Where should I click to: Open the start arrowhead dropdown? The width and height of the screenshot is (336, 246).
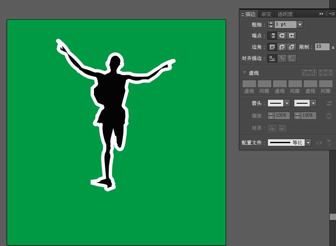tap(287, 103)
